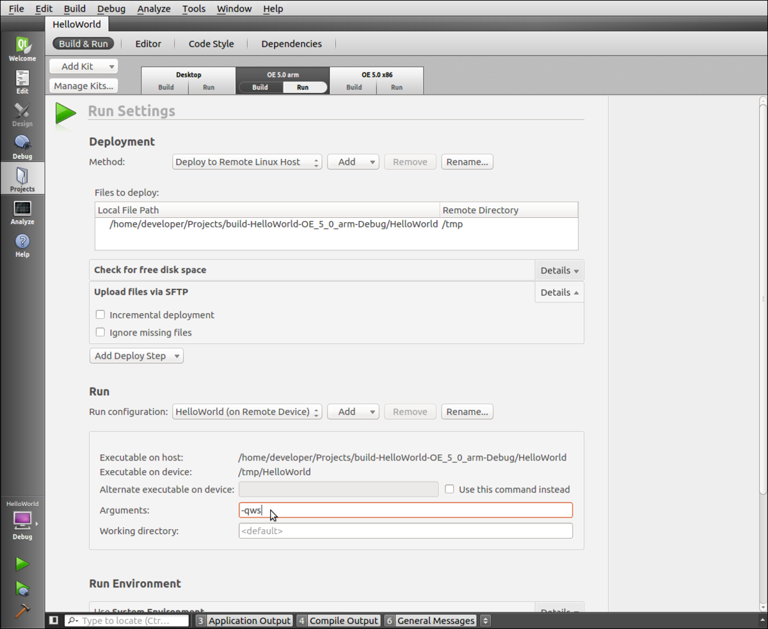Expand the Add Deploy Step dropdown
This screenshot has width=768, height=629.
pos(136,355)
